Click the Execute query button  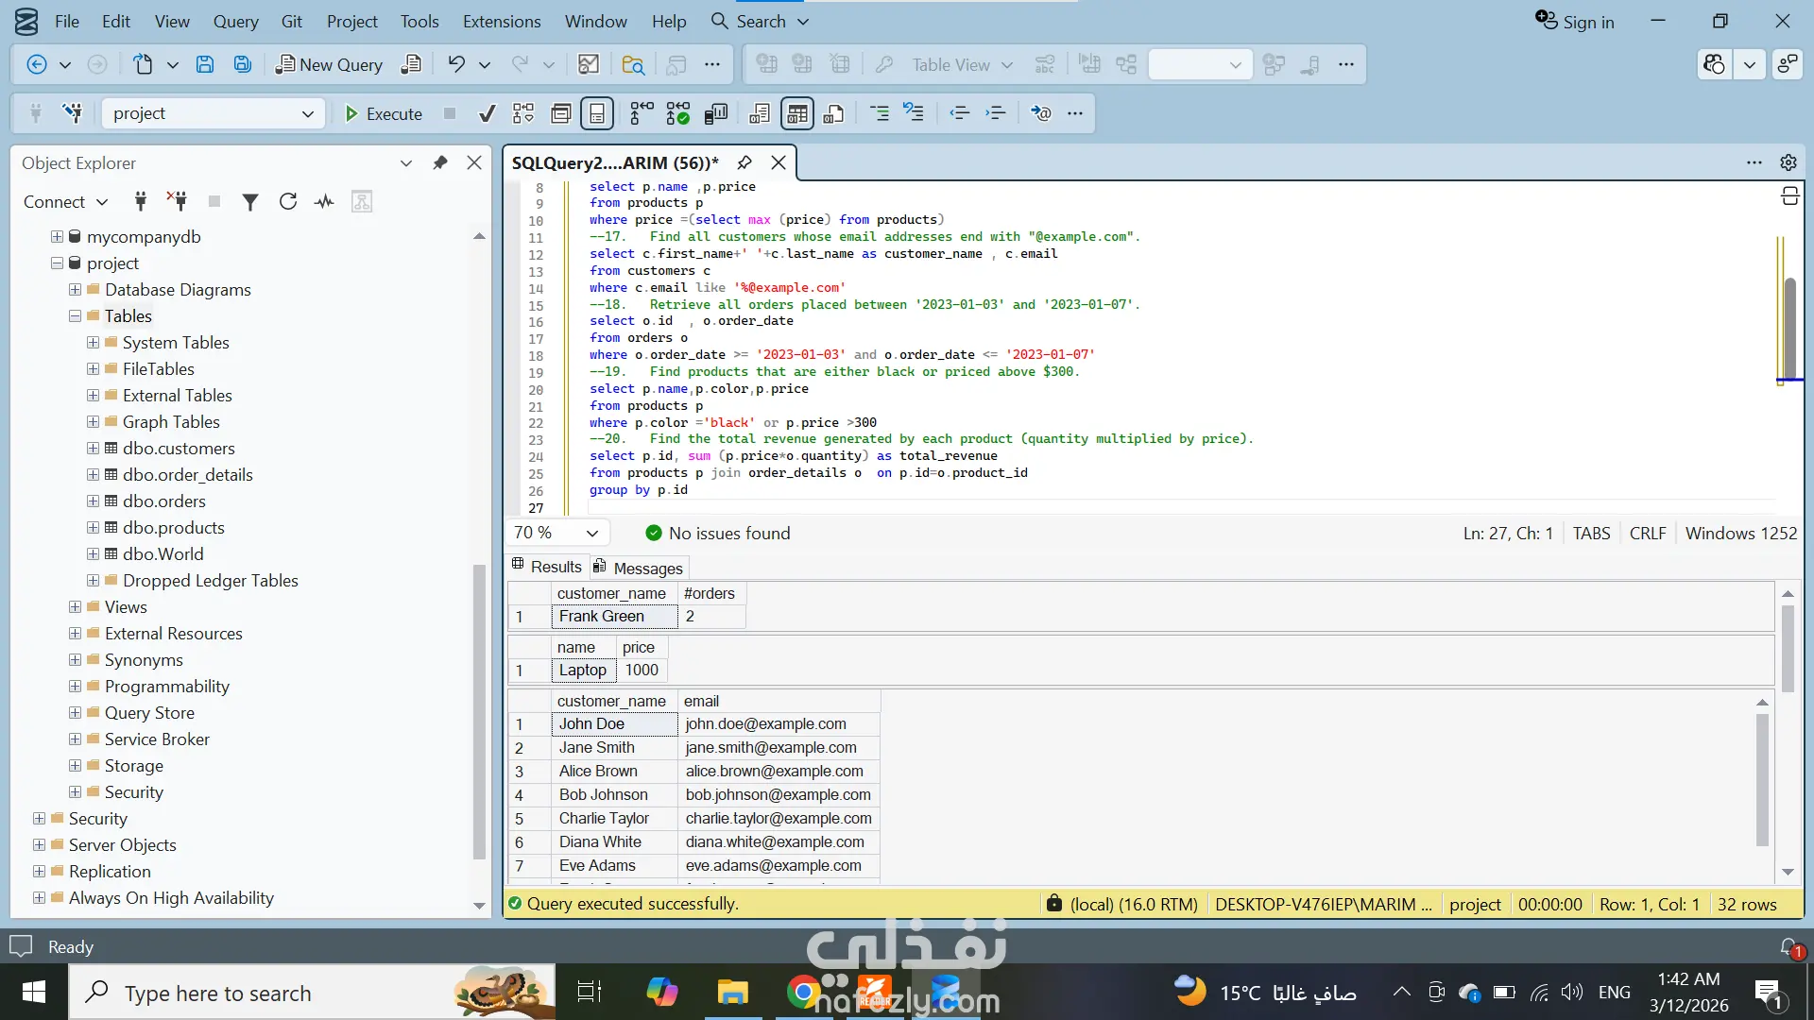[384, 114]
